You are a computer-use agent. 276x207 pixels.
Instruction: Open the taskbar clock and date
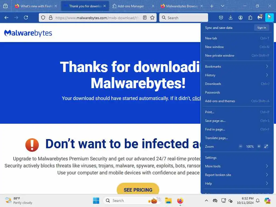pyautogui.click(x=245, y=201)
